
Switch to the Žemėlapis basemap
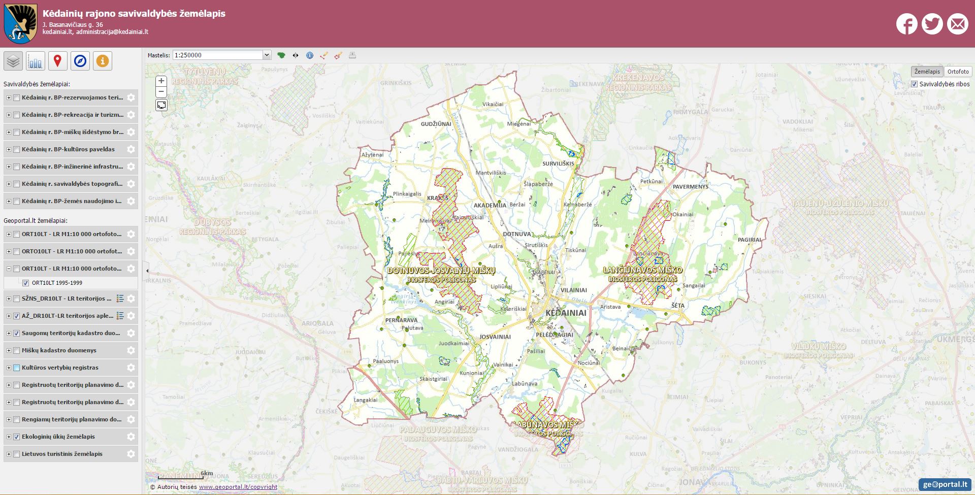pos(927,72)
